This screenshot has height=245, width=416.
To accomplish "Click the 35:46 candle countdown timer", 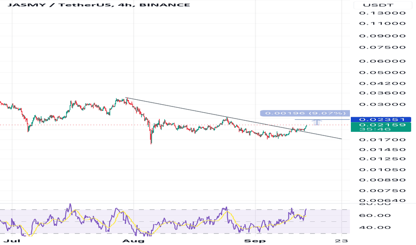I will (375, 129).
